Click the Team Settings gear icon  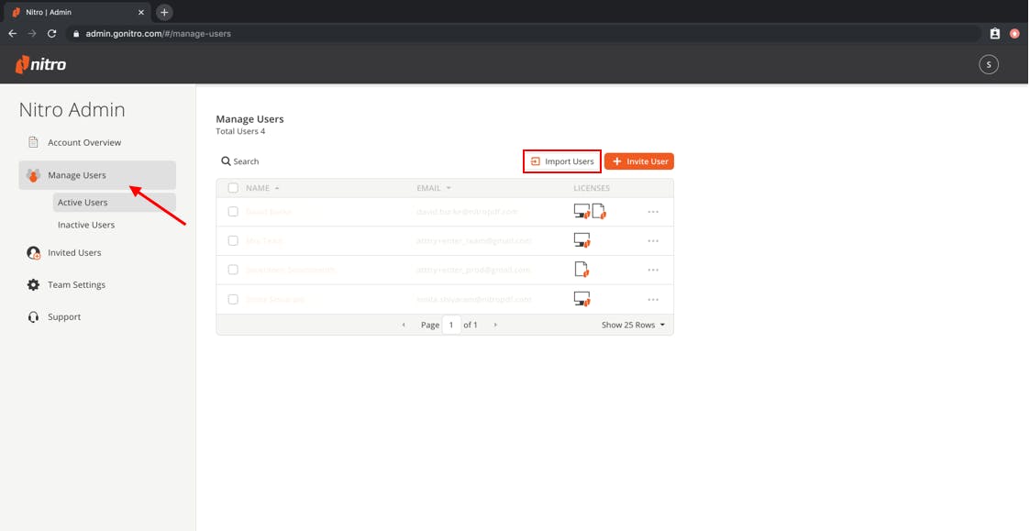coord(33,284)
